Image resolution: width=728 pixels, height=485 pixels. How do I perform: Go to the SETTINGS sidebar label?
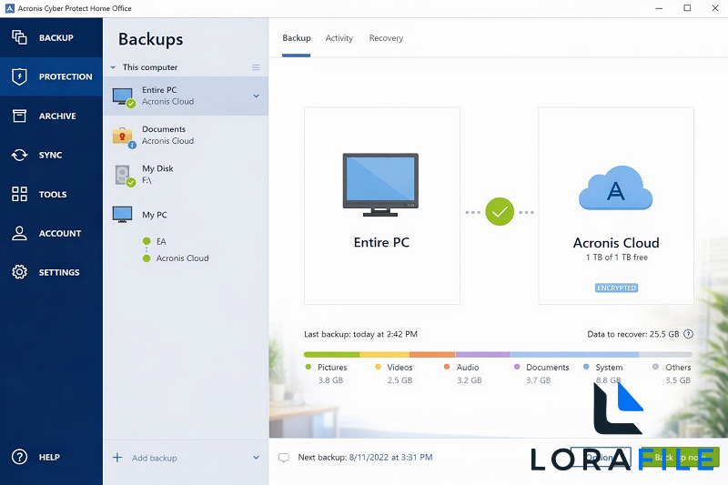pyautogui.click(x=59, y=272)
